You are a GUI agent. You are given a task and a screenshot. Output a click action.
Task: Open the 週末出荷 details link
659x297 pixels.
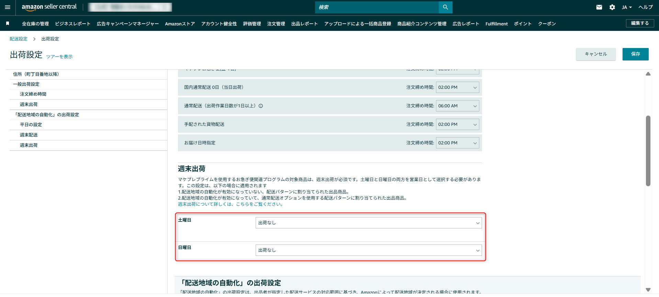click(x=231, y=204)
